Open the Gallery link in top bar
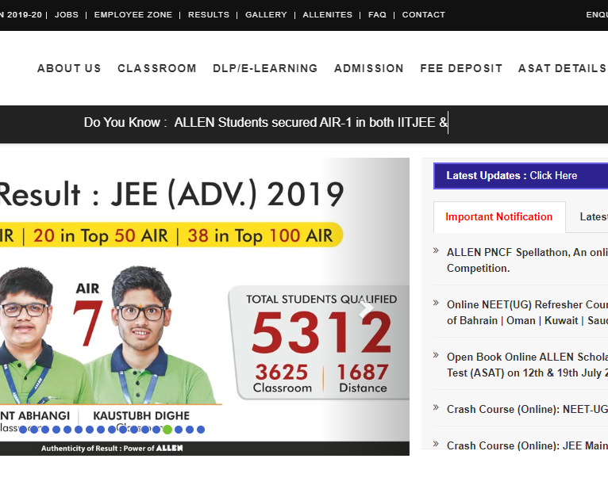Screen dimensions: 608x493 tap(266, 15)
